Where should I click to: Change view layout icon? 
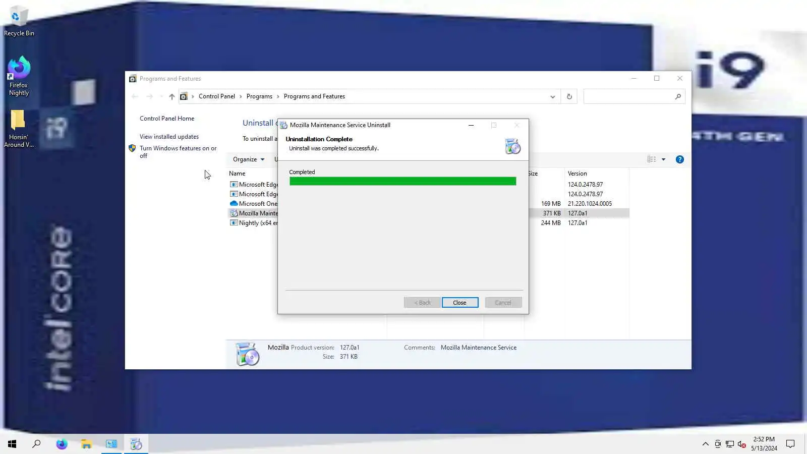click(652, 159)
